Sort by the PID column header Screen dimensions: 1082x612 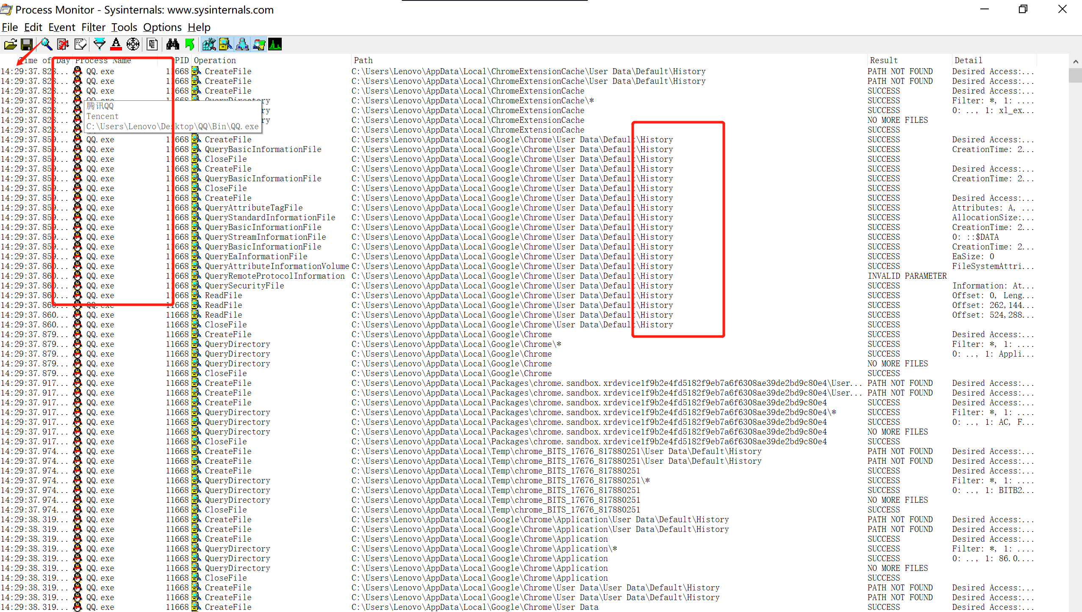click(182, 61)
